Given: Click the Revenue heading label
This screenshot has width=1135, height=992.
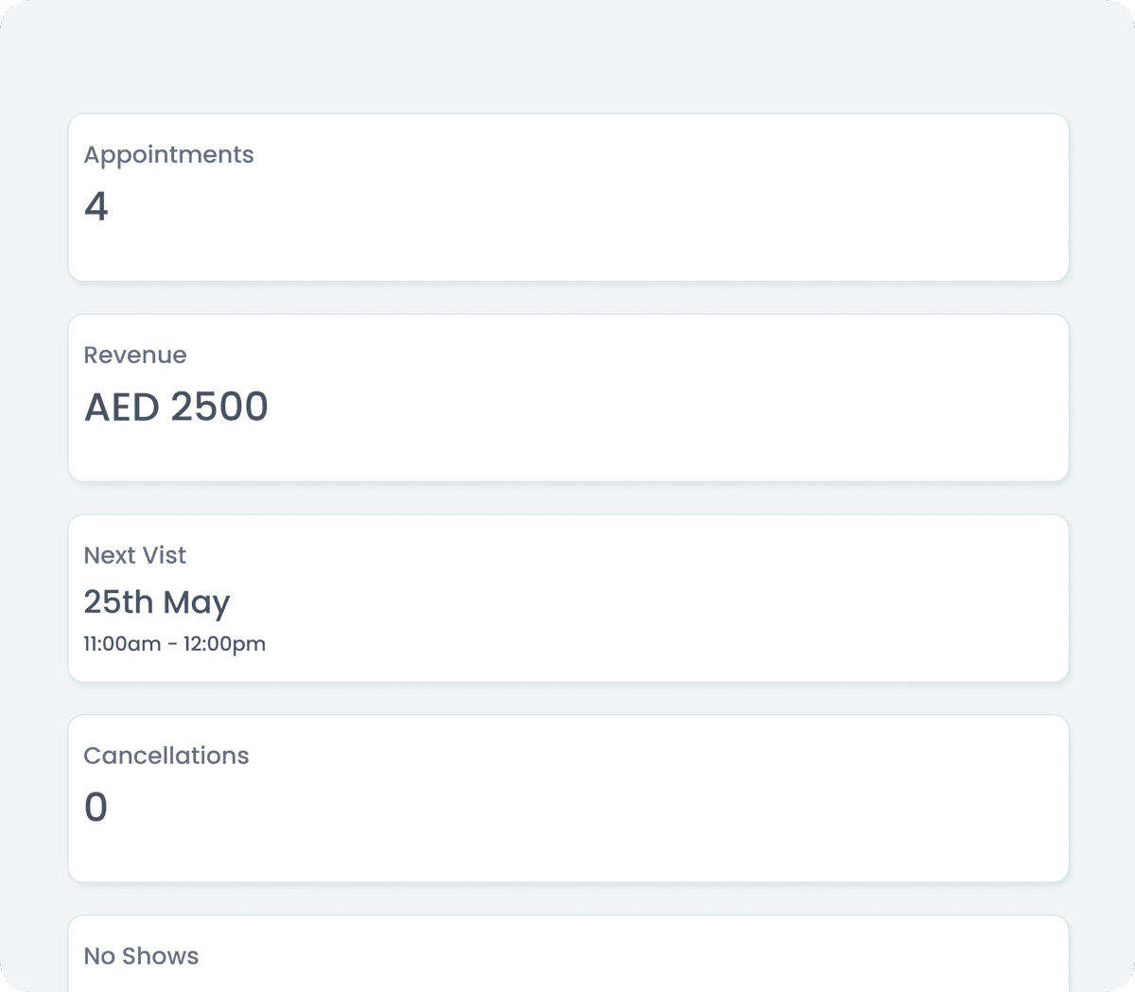Looking at the screenshot, I should [135, 355].
